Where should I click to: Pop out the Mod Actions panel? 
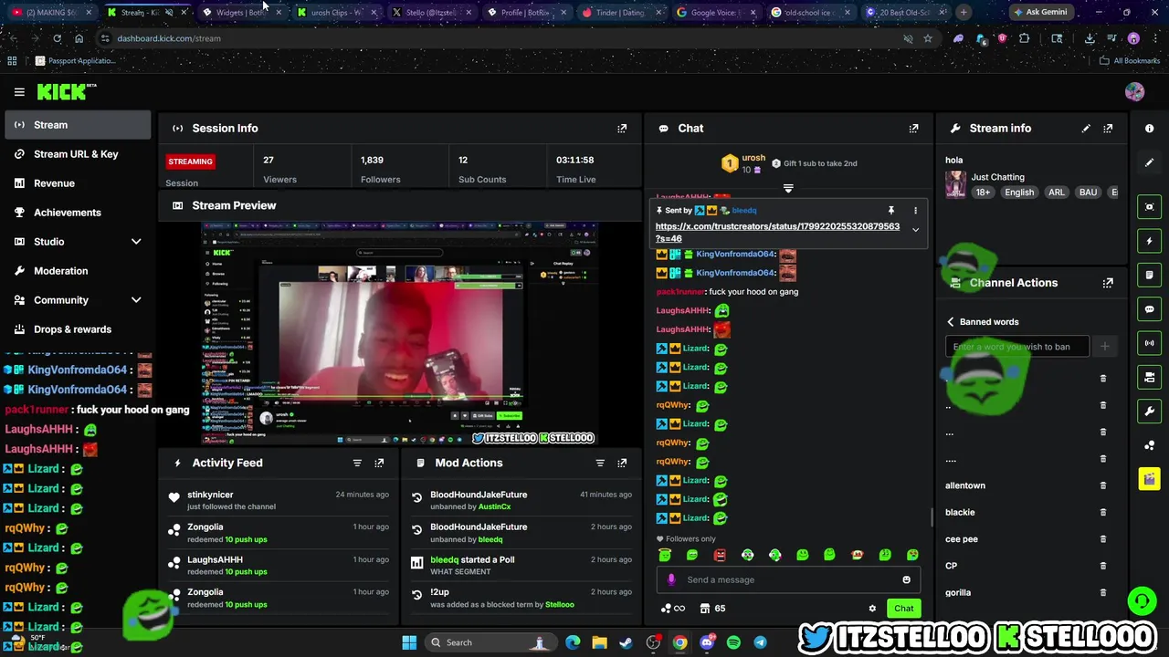622,464
